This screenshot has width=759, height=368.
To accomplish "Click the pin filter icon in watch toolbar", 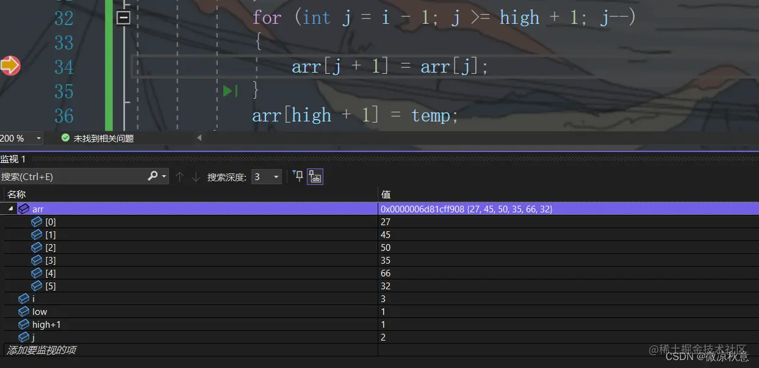I will [298, 176].
